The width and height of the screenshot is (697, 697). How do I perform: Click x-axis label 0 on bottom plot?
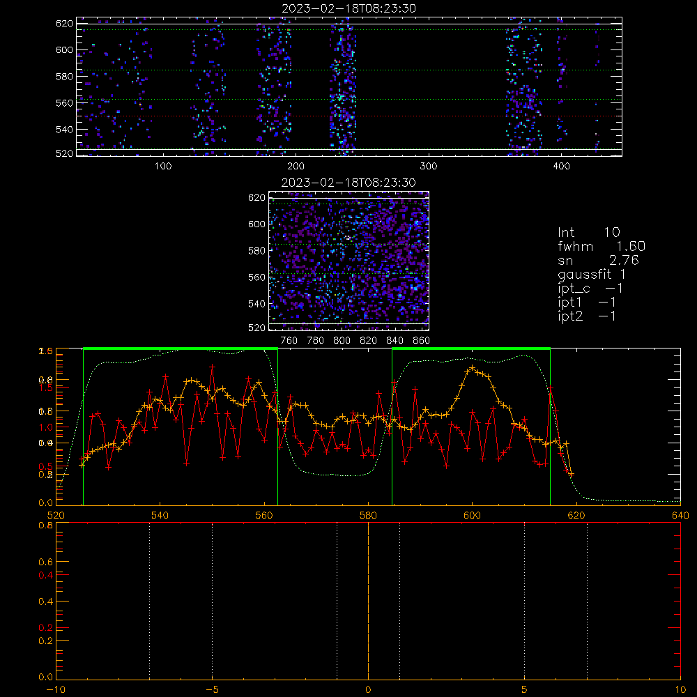click(368, 689)
